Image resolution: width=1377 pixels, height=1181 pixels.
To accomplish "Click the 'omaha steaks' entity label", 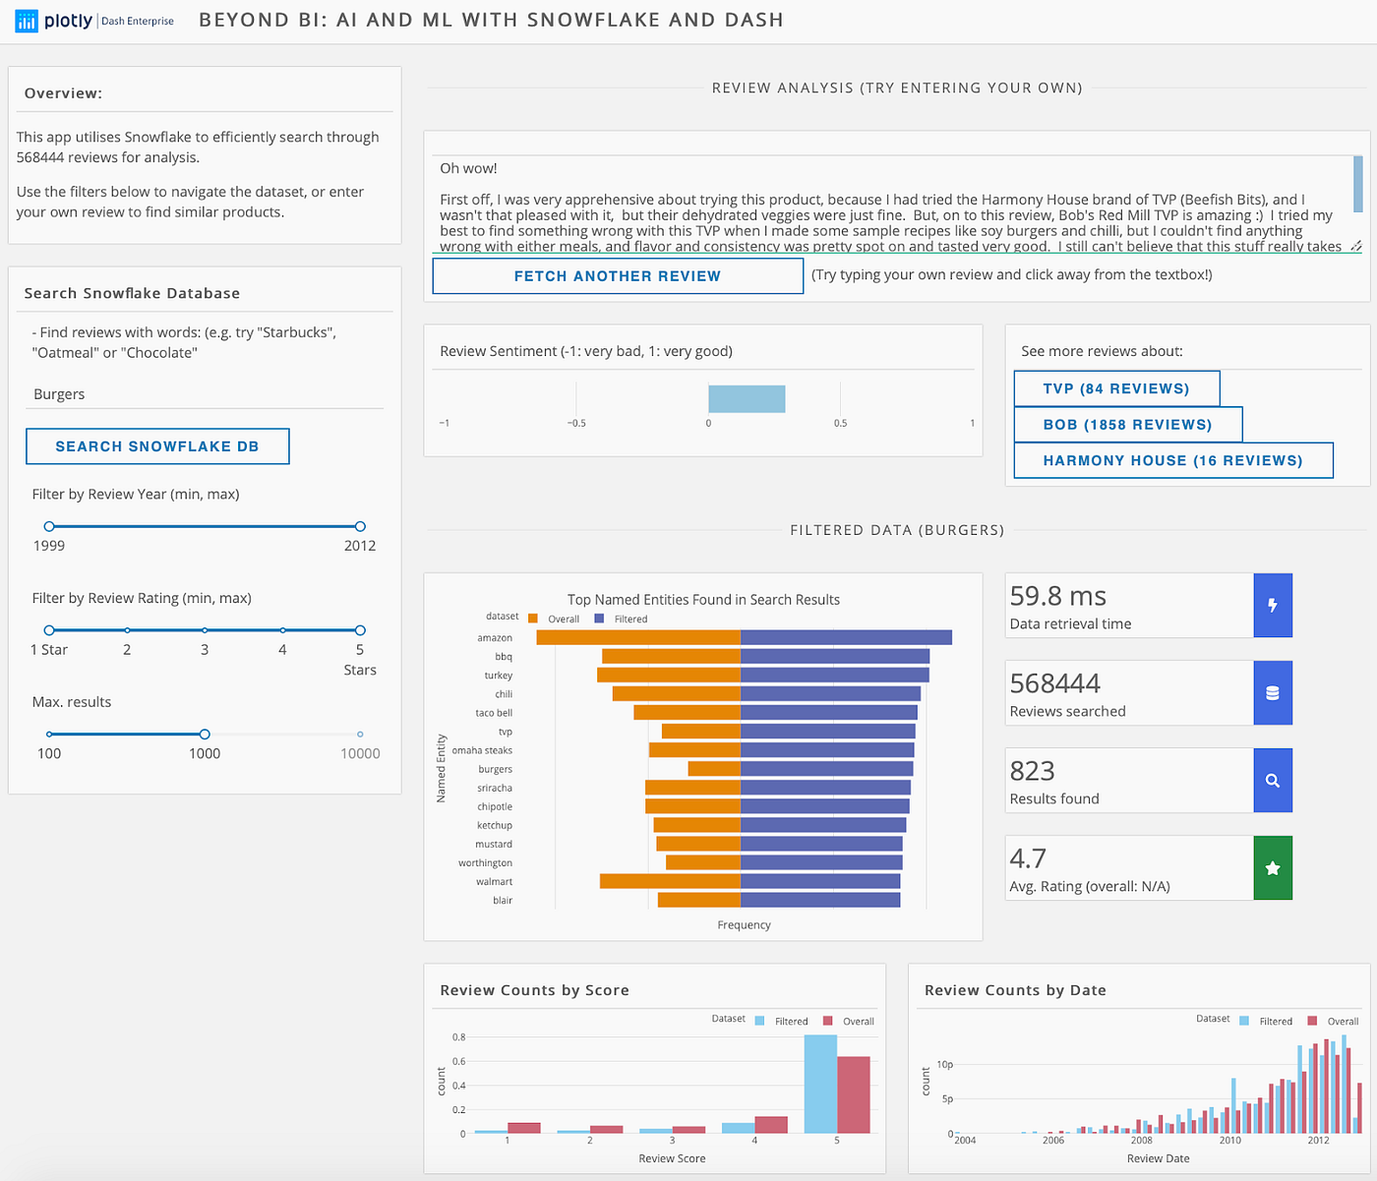I will tap(482, 750).
